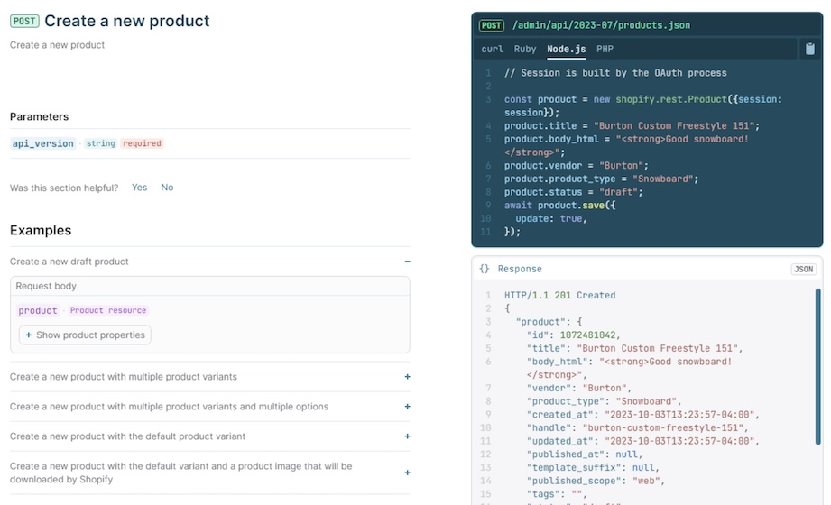This screenshot has height=505, width=831.
Task: Expand multiple product variants example
Action: [x=210, y=377]
